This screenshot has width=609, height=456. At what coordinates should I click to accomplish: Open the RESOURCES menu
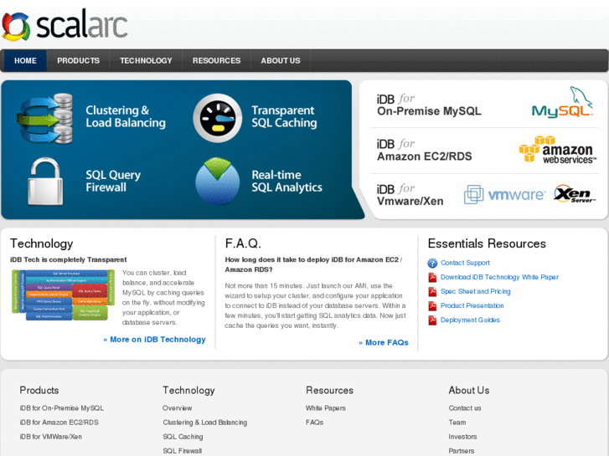click(216, 60)
